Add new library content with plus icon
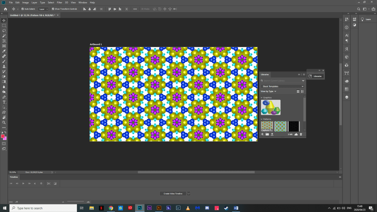 click(263, 134)
